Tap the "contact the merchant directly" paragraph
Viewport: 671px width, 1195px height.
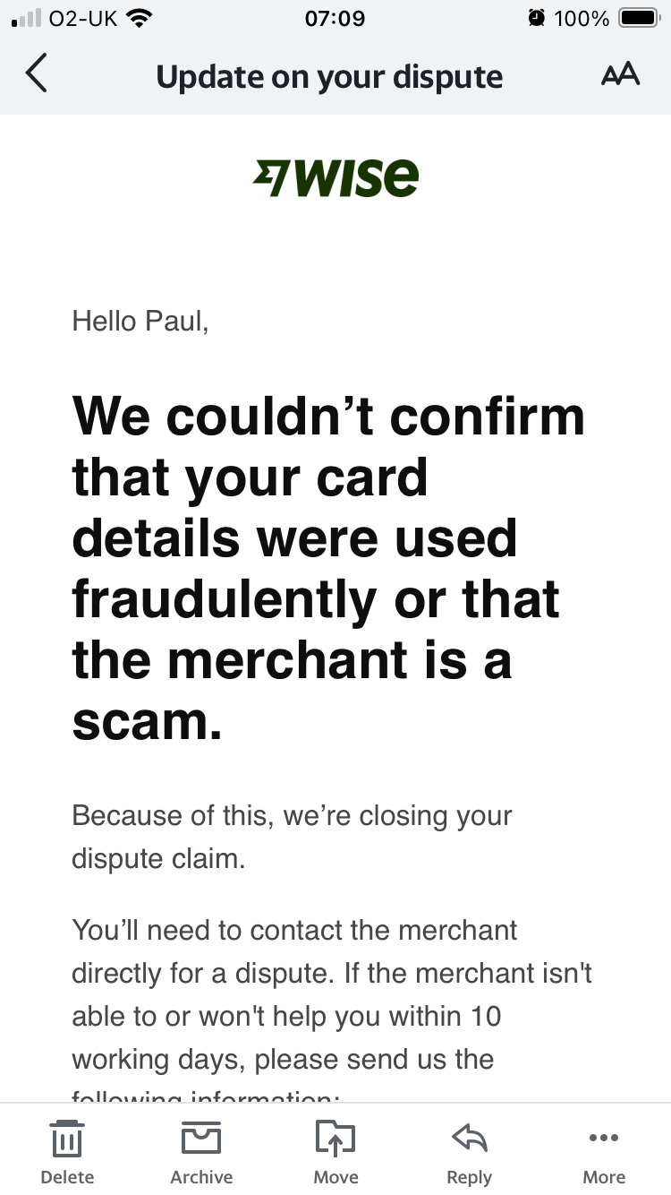[x=331, y=994]
